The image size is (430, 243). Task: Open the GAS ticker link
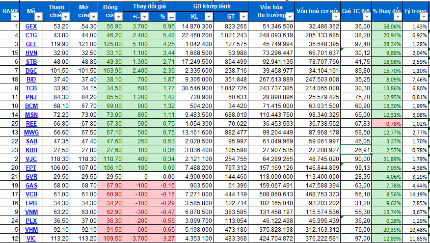coord(31,186)
